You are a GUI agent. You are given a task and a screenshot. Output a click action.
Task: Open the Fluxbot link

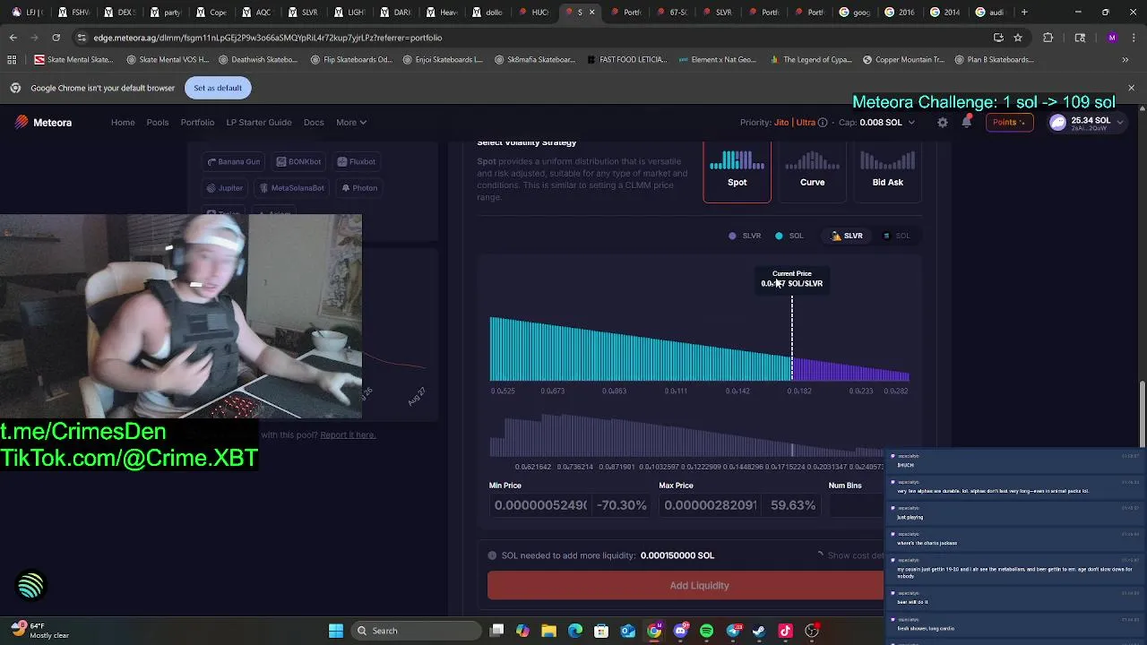coord(357,162)
